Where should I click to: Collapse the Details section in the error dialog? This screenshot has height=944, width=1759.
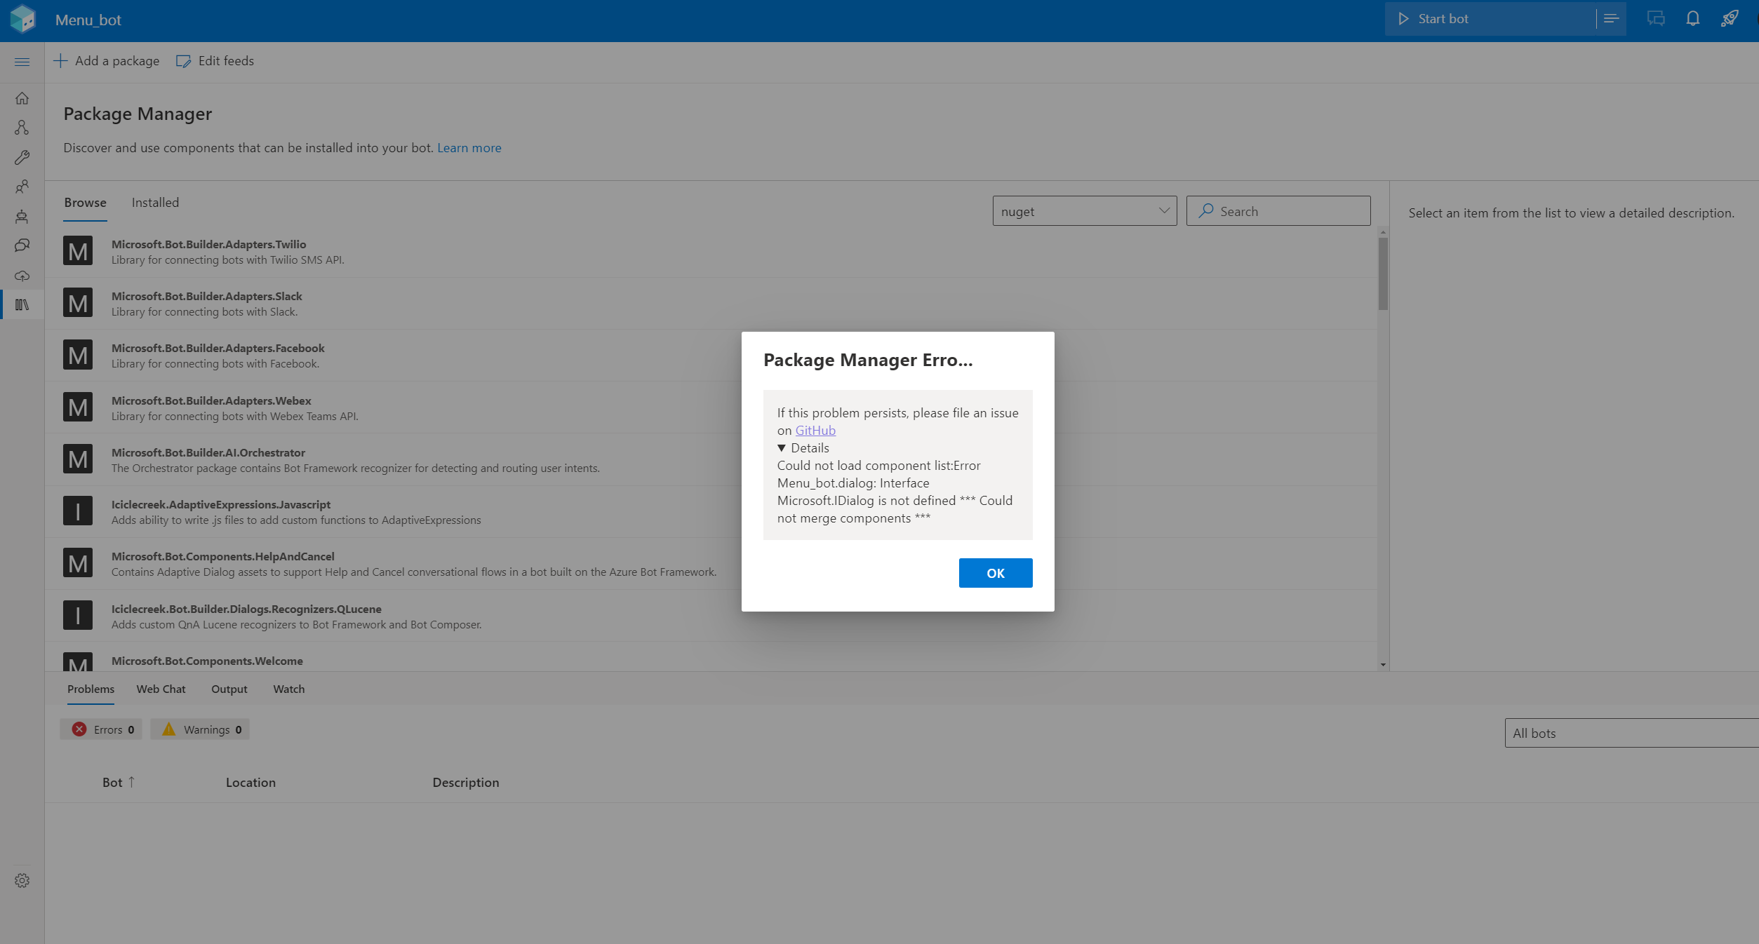tap(803, 447)
